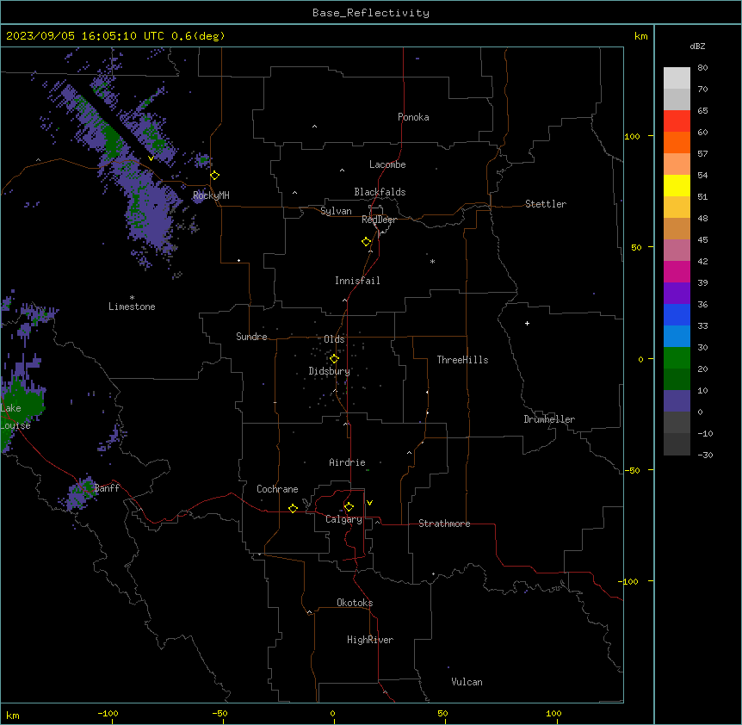
Task: Click the yellow 54 dBZ color swatch
Action: point(677,185)
